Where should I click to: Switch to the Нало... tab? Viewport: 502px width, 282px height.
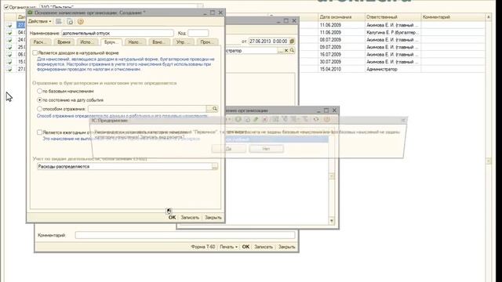tap(135, 42)
